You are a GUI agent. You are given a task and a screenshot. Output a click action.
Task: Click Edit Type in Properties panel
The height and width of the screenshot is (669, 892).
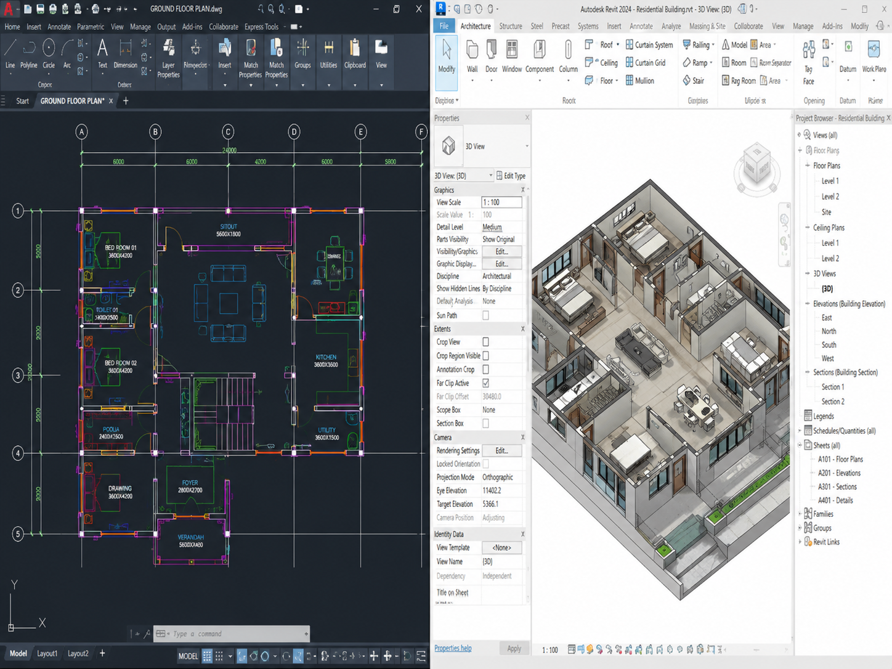[x=511, y=176]
